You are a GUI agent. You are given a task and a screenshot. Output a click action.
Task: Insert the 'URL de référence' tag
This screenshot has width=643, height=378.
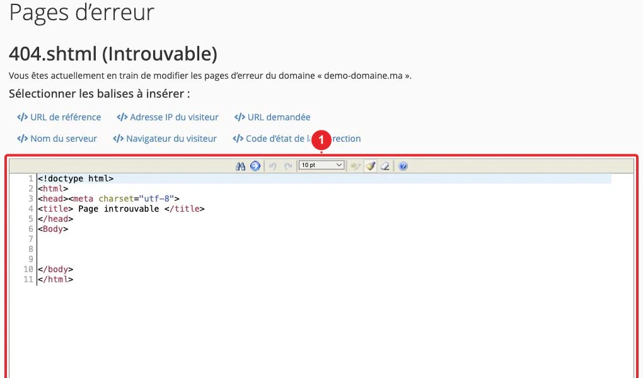(59, 117)
